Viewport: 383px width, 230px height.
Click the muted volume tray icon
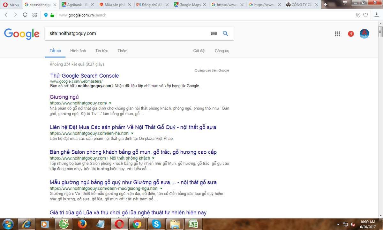pyautogui.click(x=353, y=224)
